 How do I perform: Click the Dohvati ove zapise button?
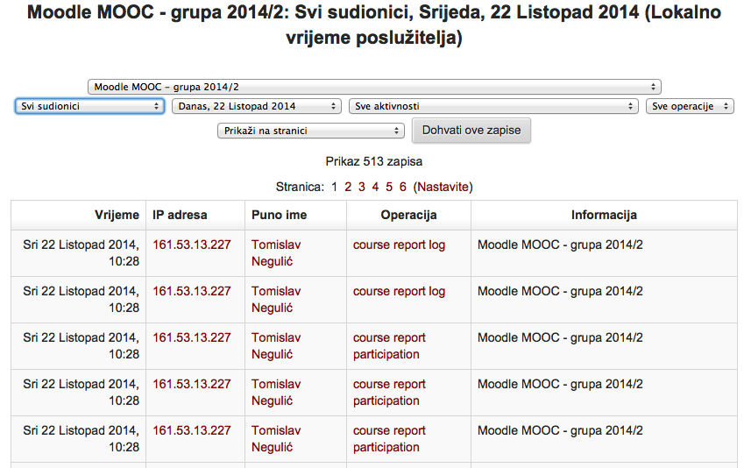click(471, 130)
